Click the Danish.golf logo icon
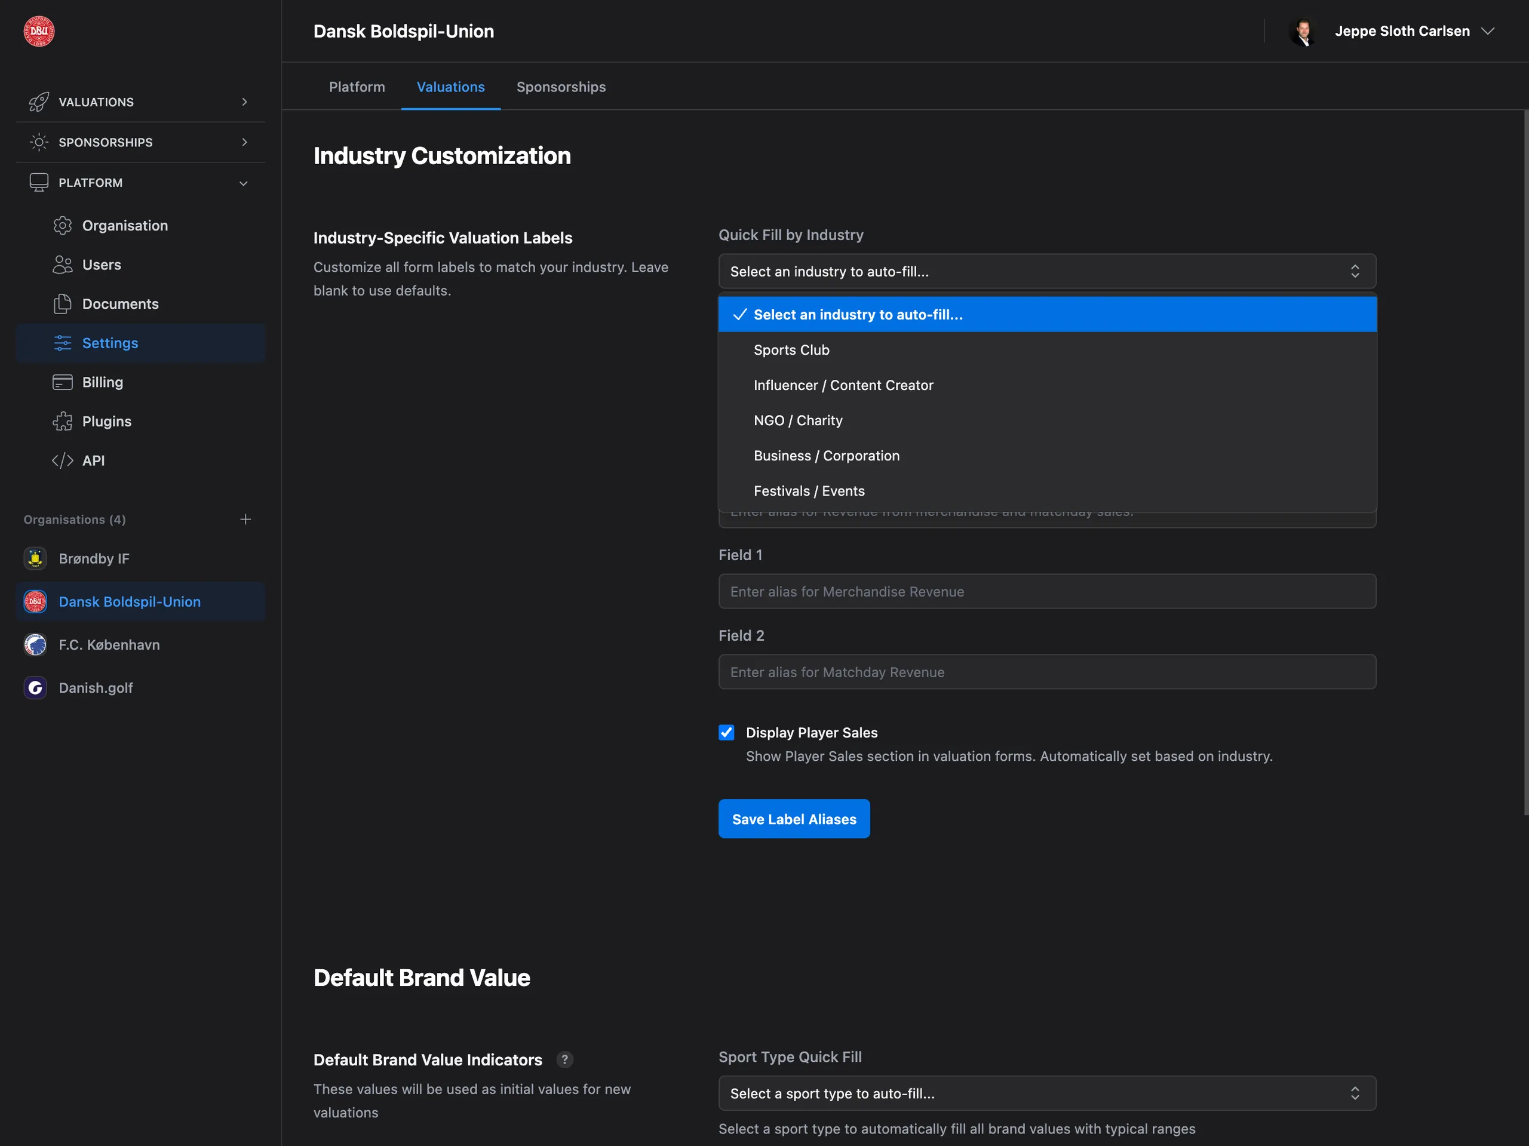The width and height of the screenshot is (1529, 1146). click(x=35, y=688)
